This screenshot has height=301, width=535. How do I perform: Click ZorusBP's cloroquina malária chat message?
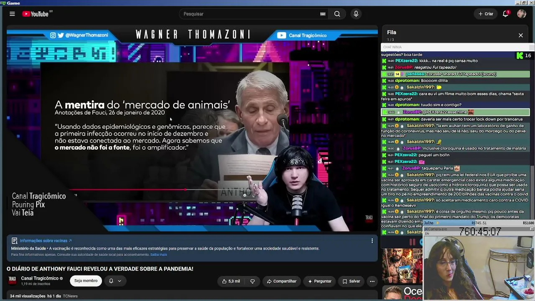point(455,148)
